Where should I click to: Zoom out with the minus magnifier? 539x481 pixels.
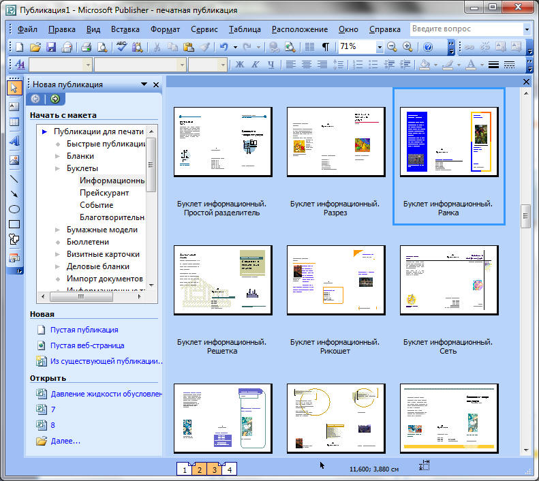click(x=392, y=47)
